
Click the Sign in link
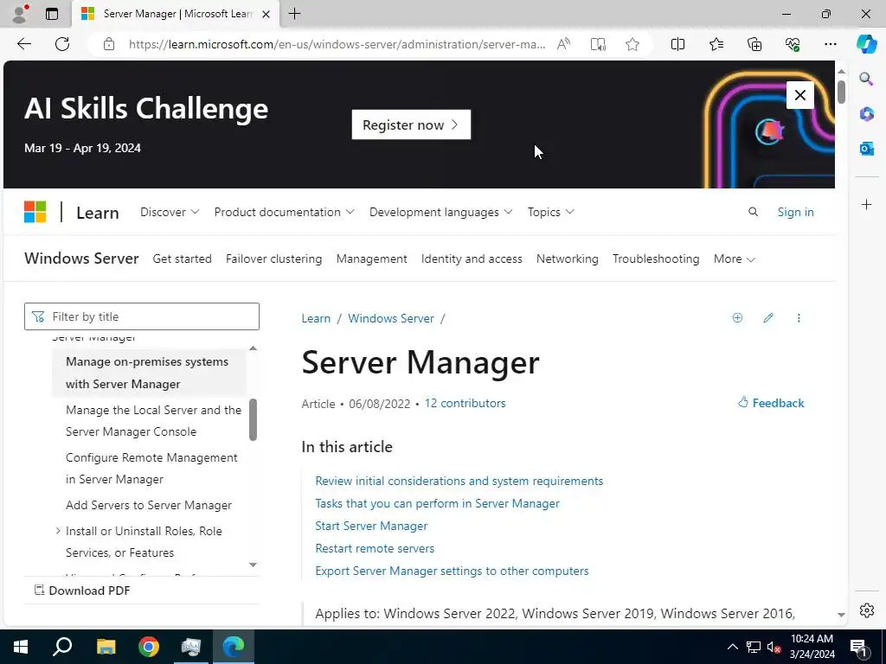coord(795,212)
